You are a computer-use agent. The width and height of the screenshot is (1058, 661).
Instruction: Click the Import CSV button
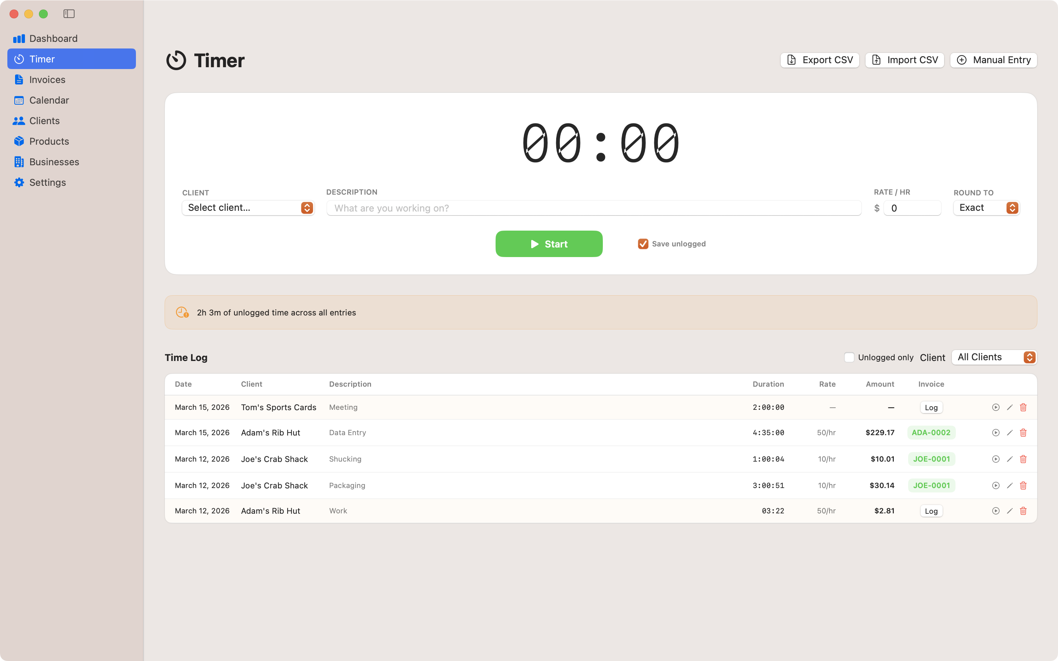pos(904,60)
